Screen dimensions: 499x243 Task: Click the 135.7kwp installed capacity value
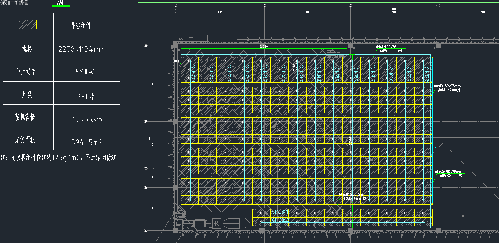87,120
